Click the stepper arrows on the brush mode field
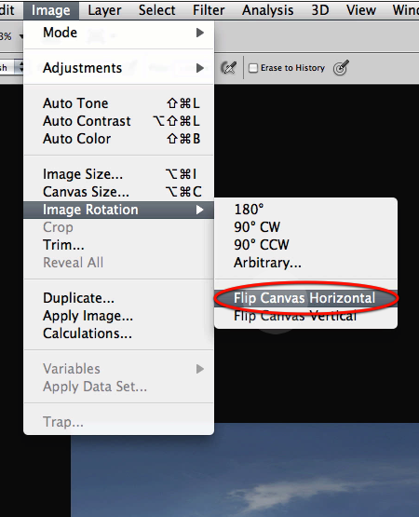The height and width of the screenshot is (517, 419). click(20, 67)
